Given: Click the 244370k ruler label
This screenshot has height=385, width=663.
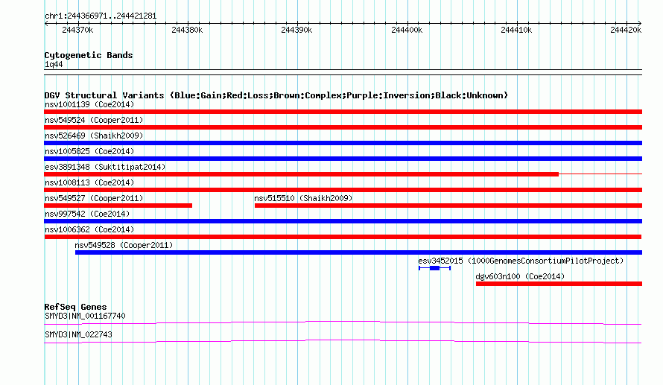Looking at the screenshot, I should coord(77,30).
